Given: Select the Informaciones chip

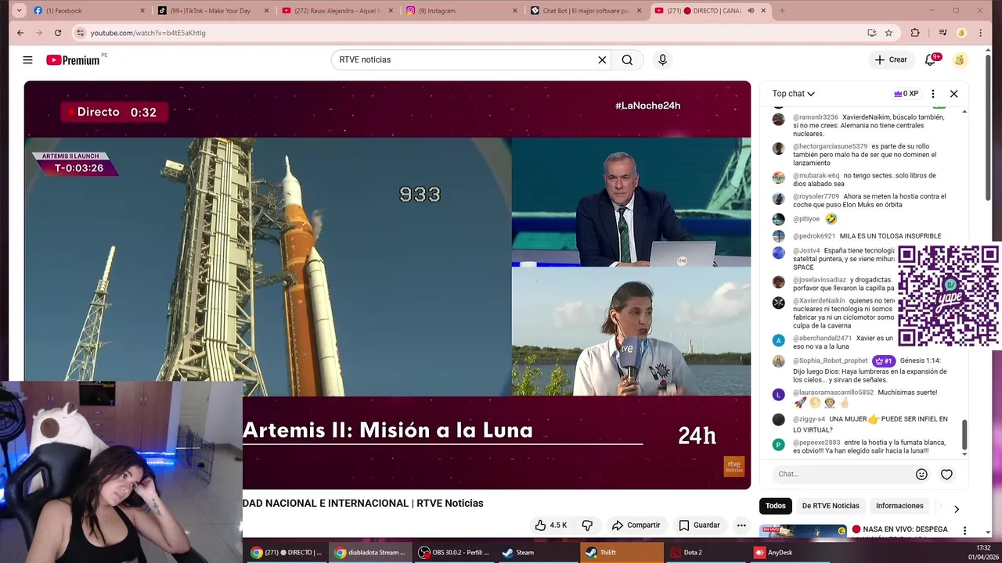Looking at the screenshot, I should pyautogui.click(x=899, y=506).
